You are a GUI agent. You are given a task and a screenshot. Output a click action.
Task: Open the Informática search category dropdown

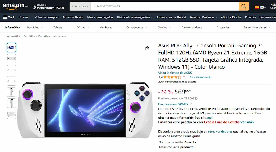(x=80, y=6)
